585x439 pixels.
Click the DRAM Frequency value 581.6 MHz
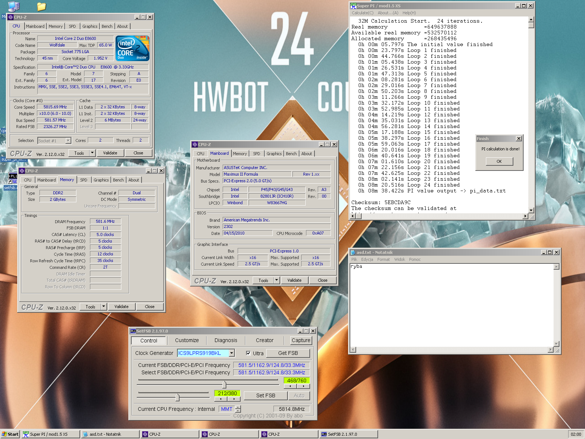click(x=105, y=221)
